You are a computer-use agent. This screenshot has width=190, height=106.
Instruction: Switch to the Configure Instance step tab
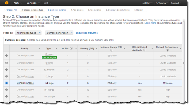click(57, 10)
